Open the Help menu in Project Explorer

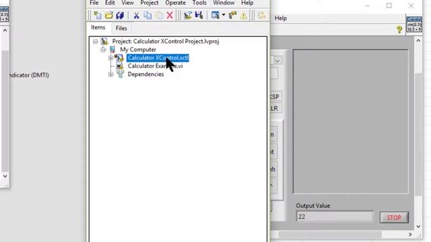click(x=247, y=3)
